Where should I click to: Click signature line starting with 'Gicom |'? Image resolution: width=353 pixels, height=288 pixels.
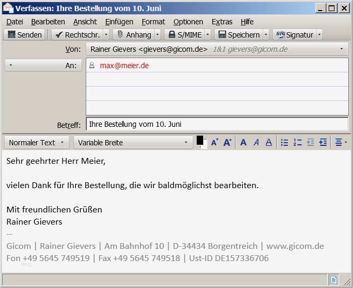[165, 246]
